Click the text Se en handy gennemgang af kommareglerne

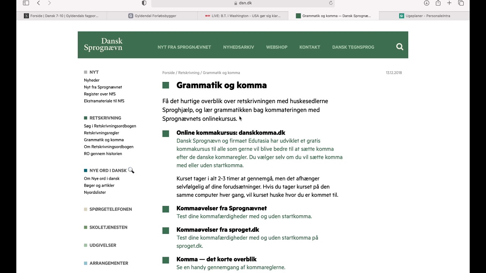231,267
